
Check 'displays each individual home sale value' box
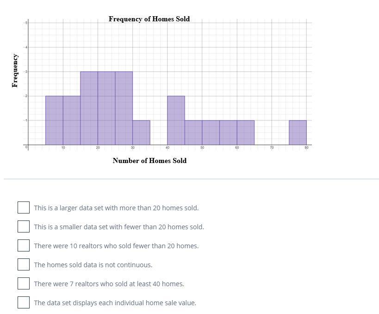coord(24,302)
